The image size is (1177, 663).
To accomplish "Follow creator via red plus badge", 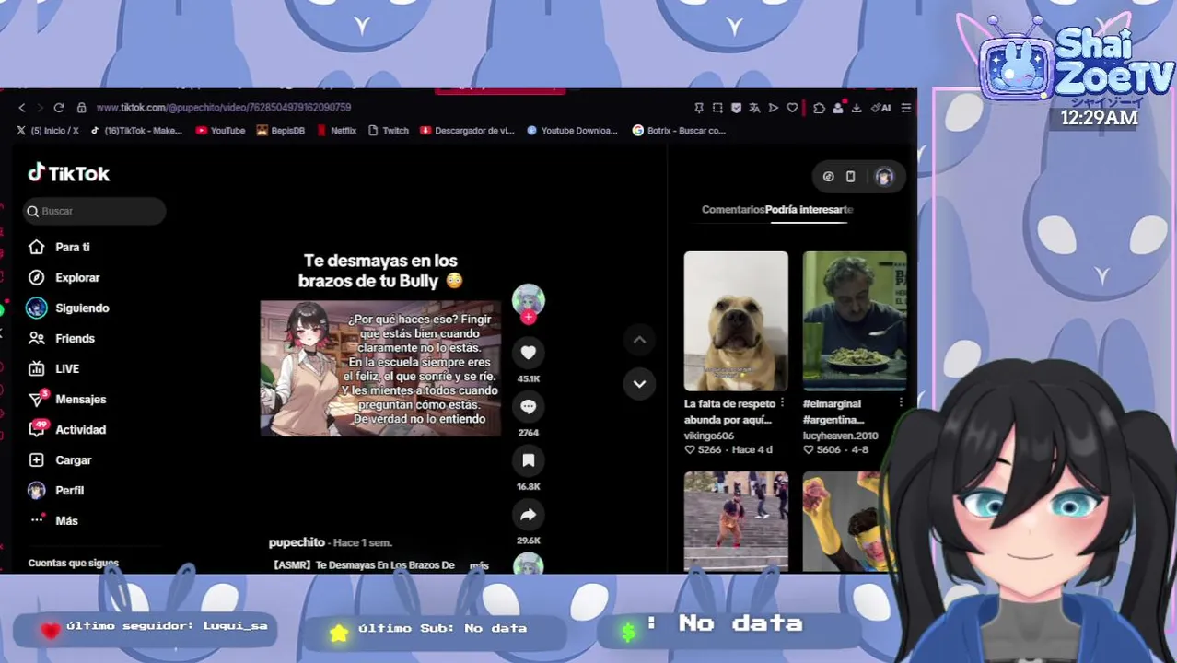I will 529,318.
